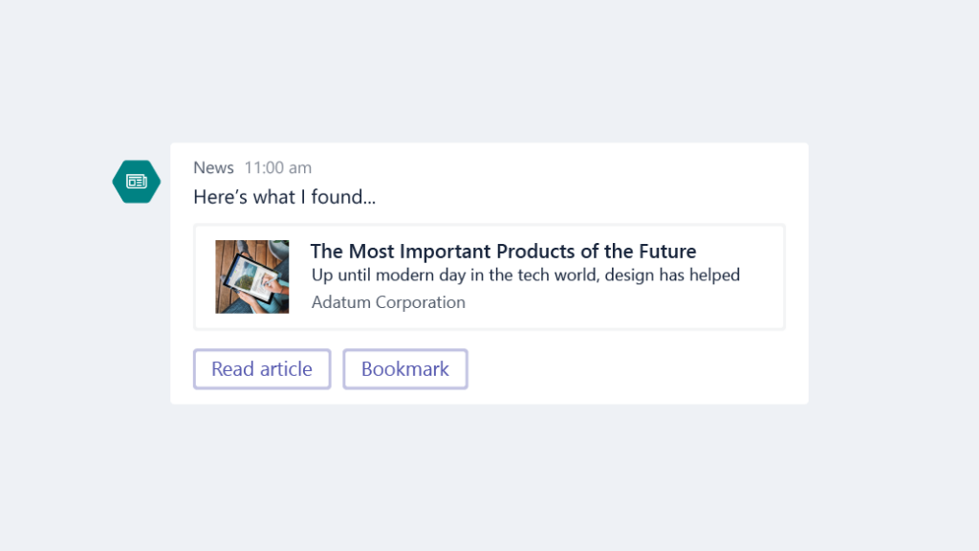979x551 pixels.
Task: Click the teal hexagon News bot avatar
Action: coord(136,181)
